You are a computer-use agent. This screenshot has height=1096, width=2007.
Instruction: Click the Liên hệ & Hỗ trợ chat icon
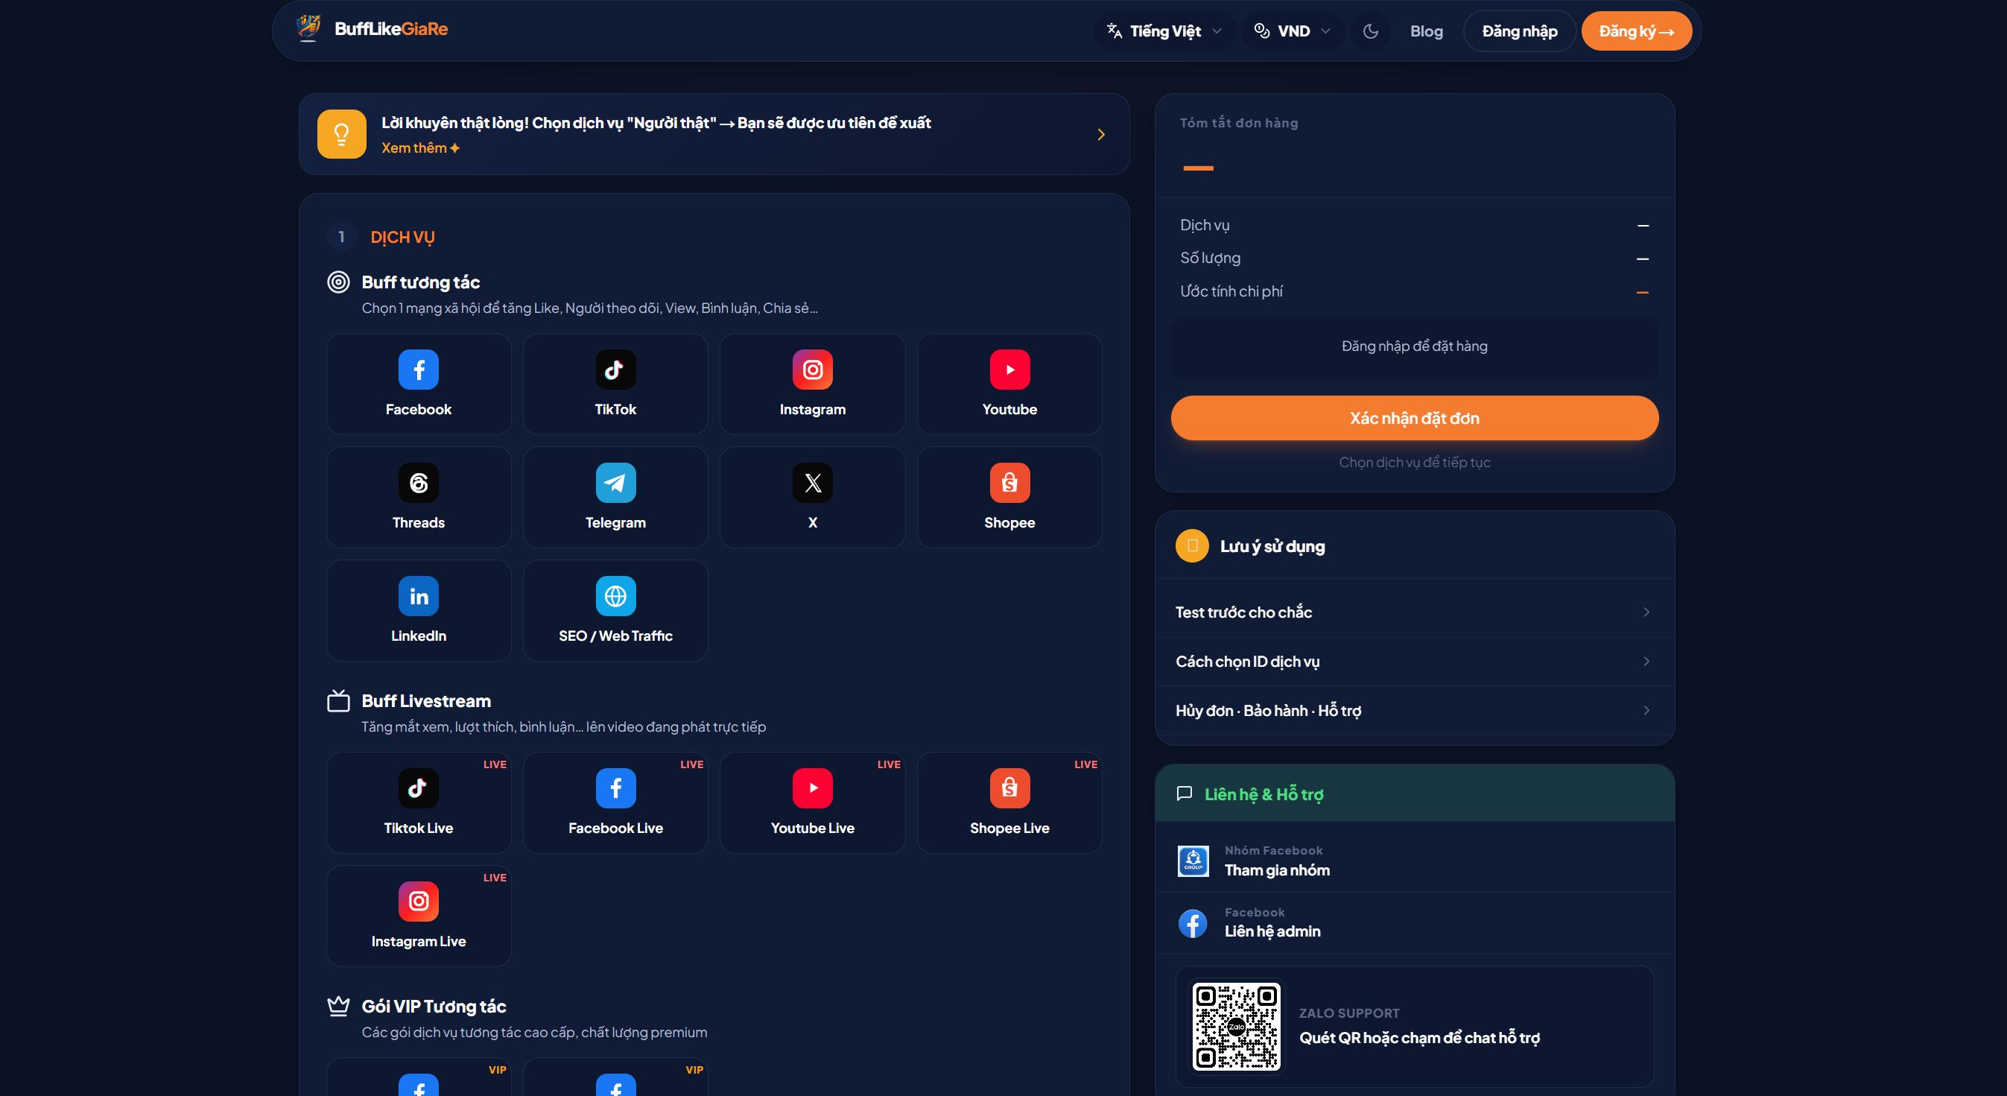[x=1185, y=794]
